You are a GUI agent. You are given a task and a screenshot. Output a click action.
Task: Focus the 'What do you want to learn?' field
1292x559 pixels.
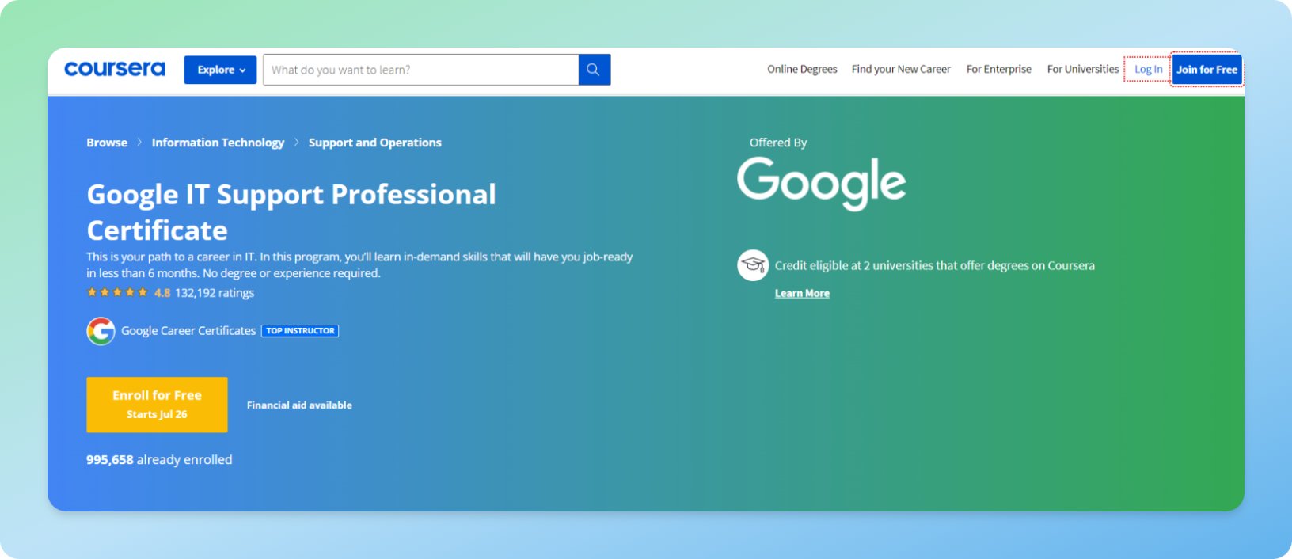click(421, 70)
